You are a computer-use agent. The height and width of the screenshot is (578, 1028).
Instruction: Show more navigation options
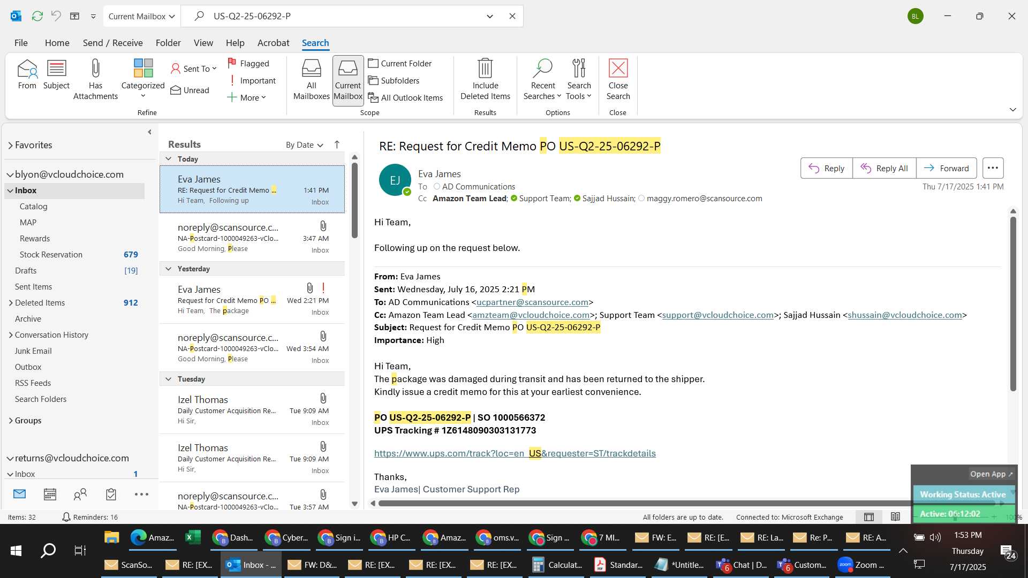pyautogui.click(x=141, y=495)
